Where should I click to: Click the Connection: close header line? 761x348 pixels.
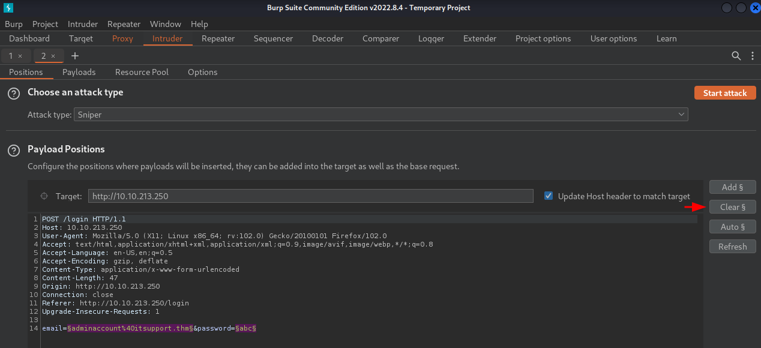coord(77,295)
